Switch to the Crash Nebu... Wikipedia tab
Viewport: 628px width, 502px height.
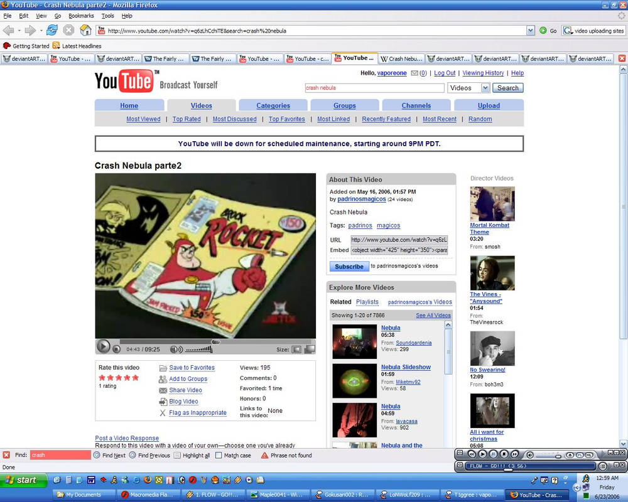pyautogui.click(x=401, y=58)
